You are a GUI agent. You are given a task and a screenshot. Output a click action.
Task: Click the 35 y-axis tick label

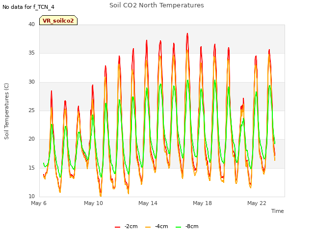pos(31,53)
